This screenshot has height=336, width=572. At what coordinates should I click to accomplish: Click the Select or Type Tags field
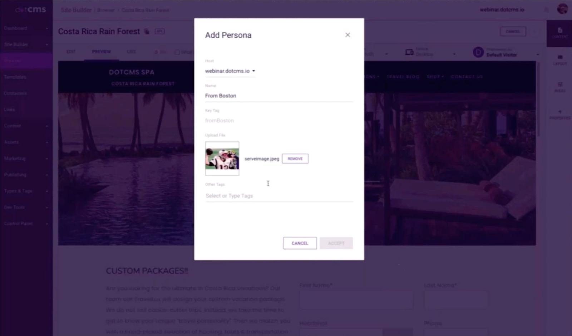pos(279,196)
